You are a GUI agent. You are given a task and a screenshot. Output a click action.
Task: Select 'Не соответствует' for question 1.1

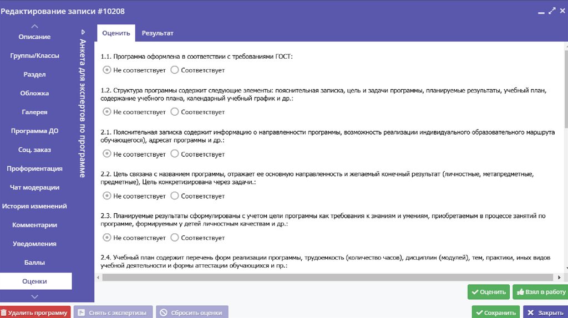coord(106,70)
